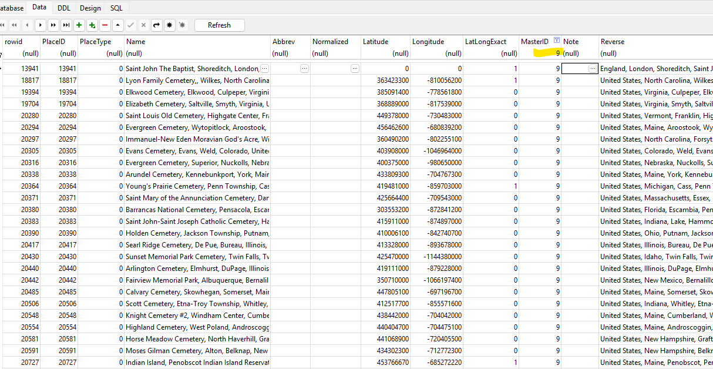Click the edit record triangle icon
The height and width of the screenshot is (369, 713).
click(x=117, y=25)
